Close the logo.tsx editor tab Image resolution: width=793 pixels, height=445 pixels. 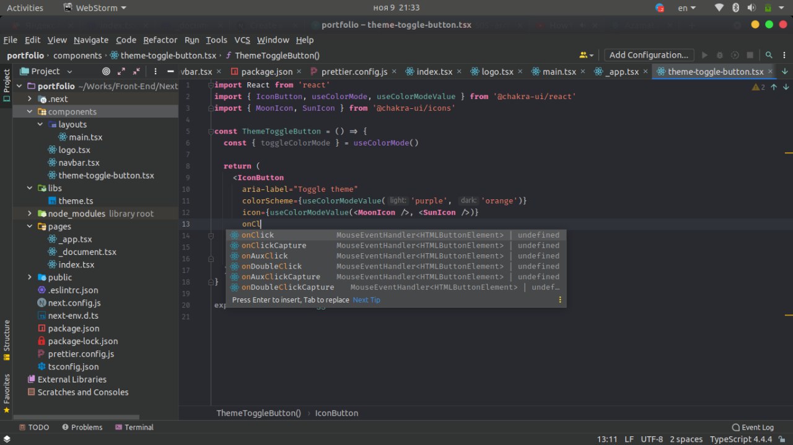tap(520, 72)
